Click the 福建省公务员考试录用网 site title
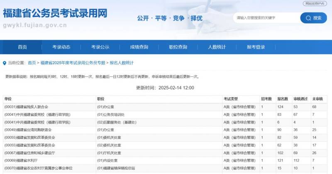This screenshot has width=332, height=174. point(55,13)
